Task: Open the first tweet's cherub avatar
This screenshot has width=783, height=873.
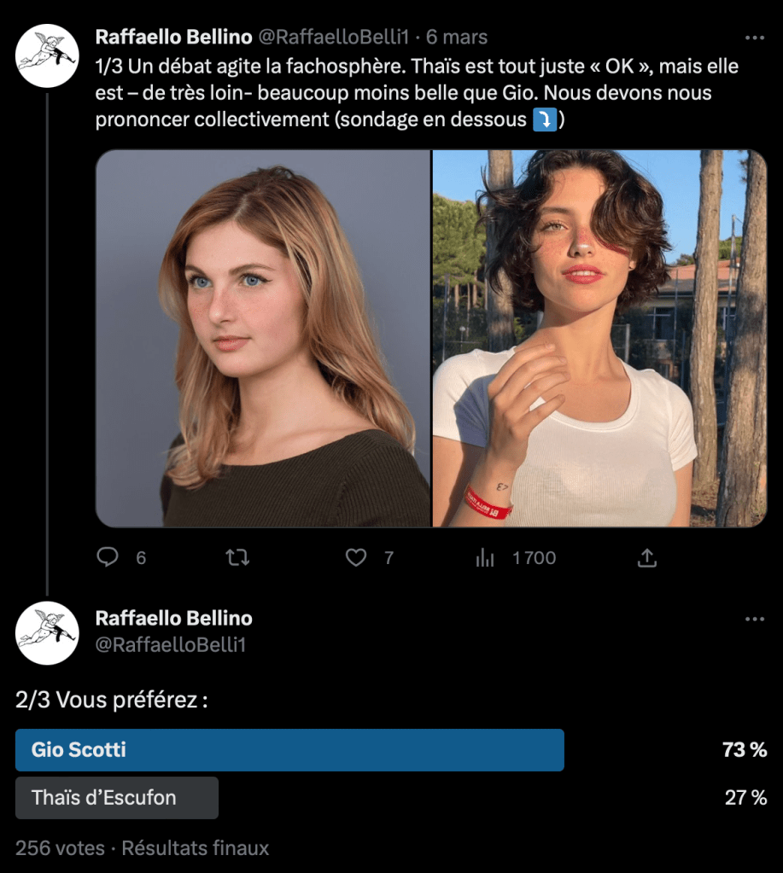Action: (47, 56)
